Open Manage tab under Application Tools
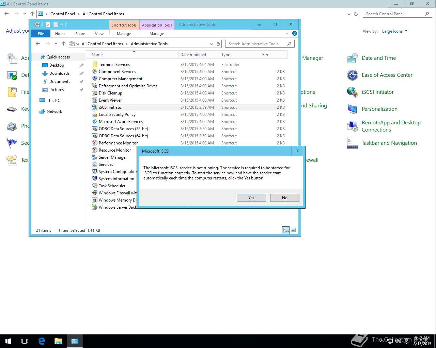This screenshot has width=436, height=348. click(157, 34)
